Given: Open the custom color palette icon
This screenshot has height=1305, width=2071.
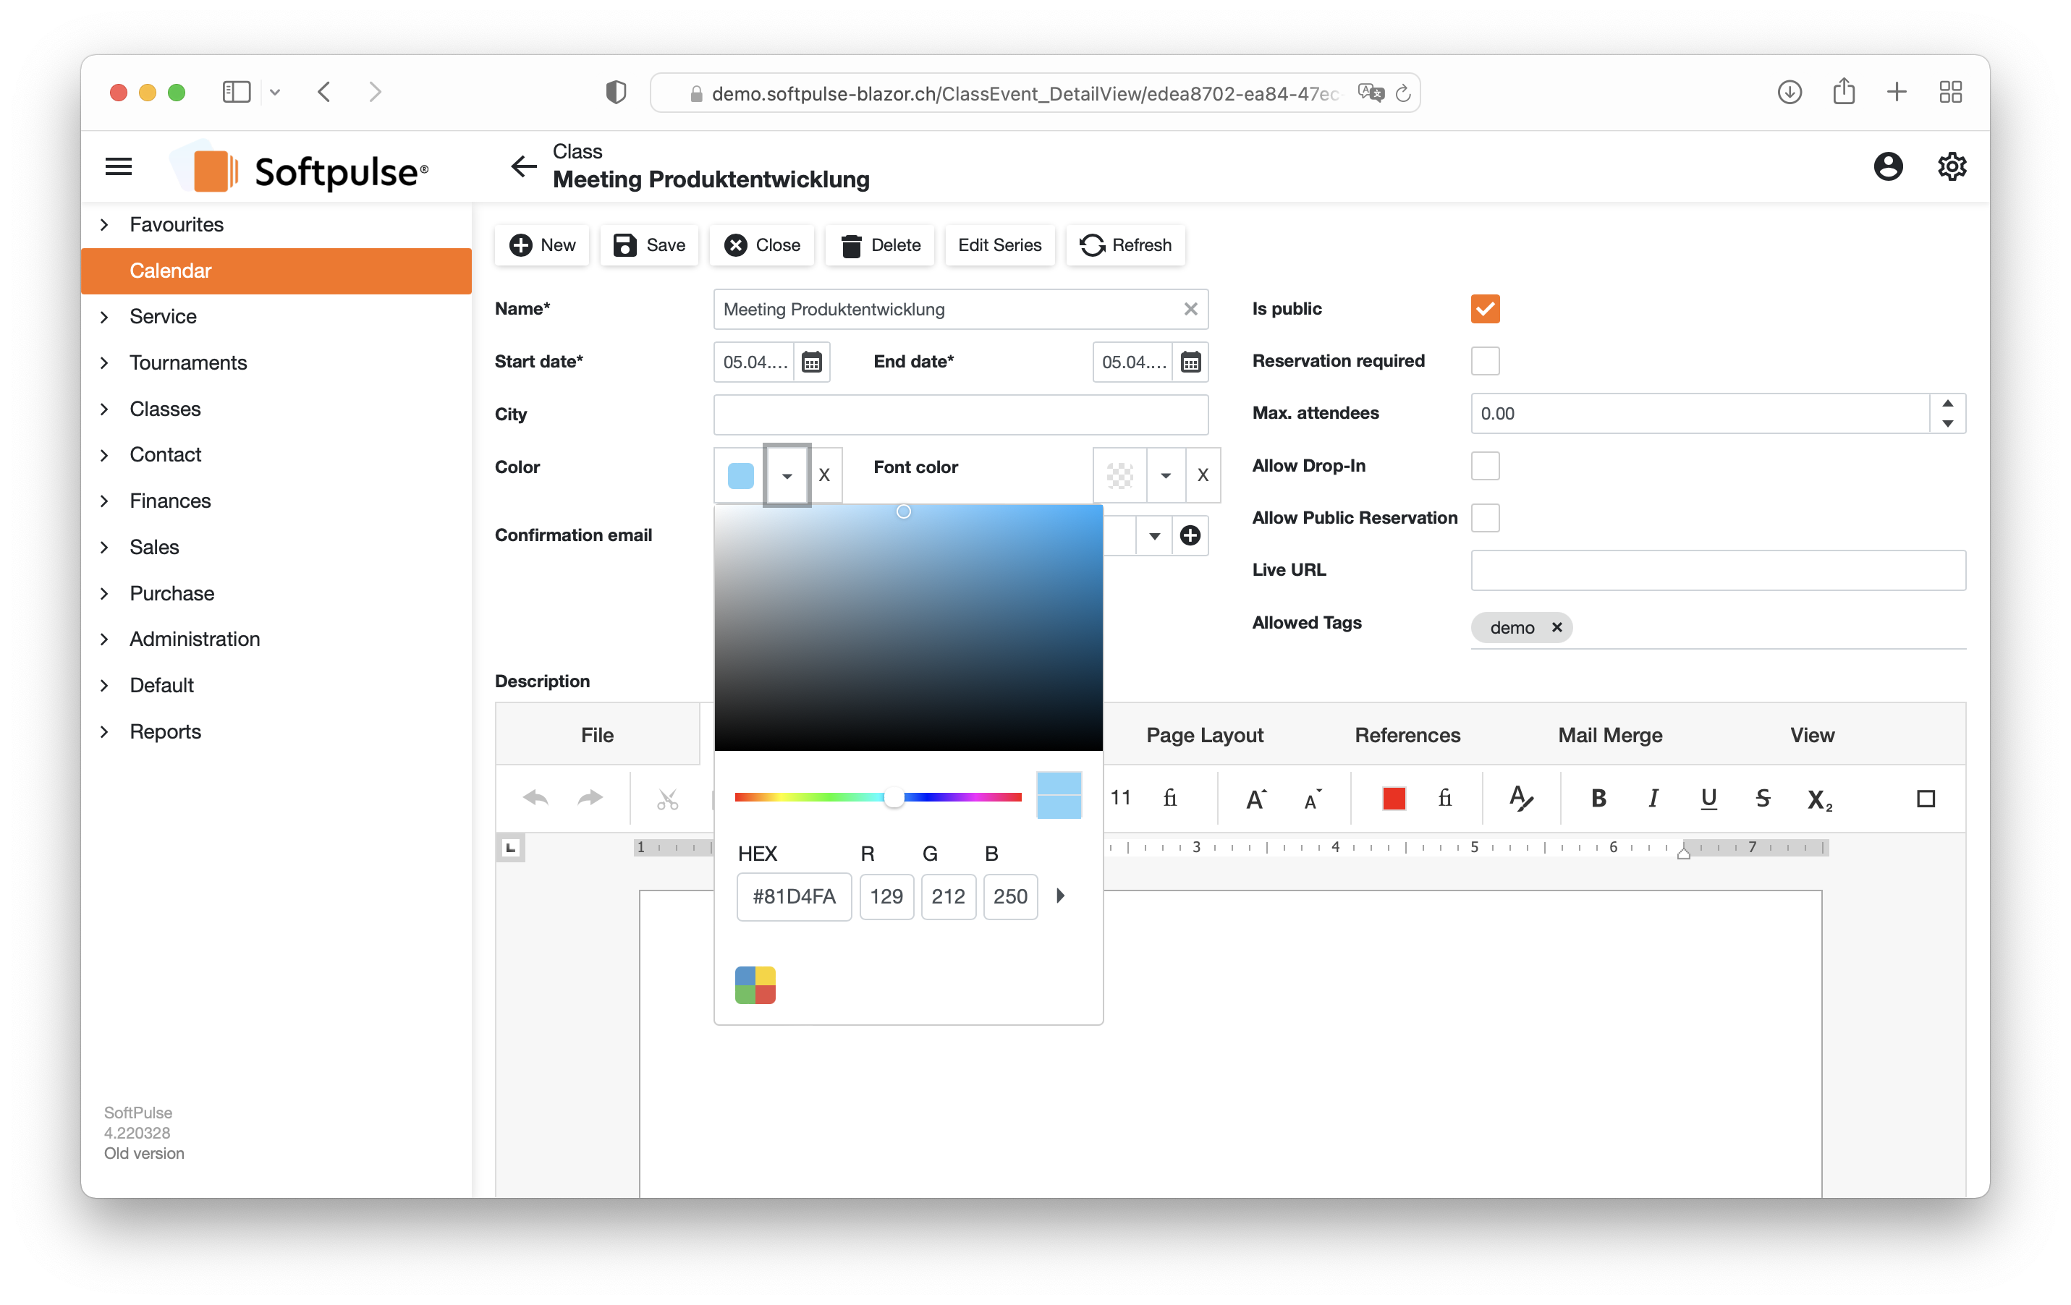Looking at the screenshot, I should point(755,985).
